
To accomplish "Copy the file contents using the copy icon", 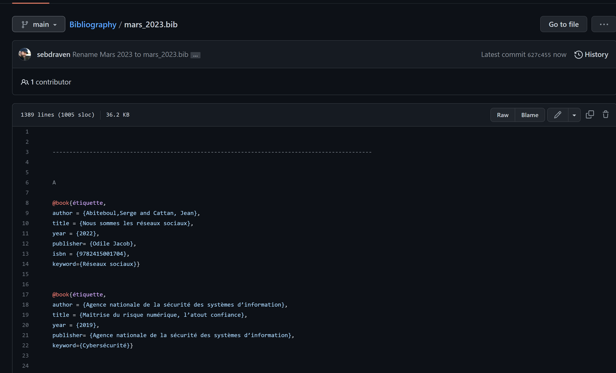I will [x=590, y=114].
